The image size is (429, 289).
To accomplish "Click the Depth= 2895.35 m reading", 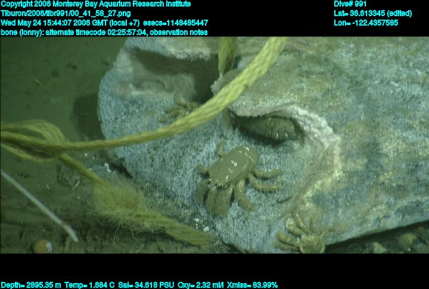I will pyautogui.click(x=31, y=285).
